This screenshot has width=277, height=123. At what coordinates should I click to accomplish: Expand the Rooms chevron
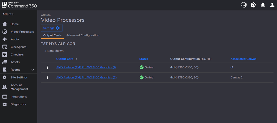tap(32, 70)
